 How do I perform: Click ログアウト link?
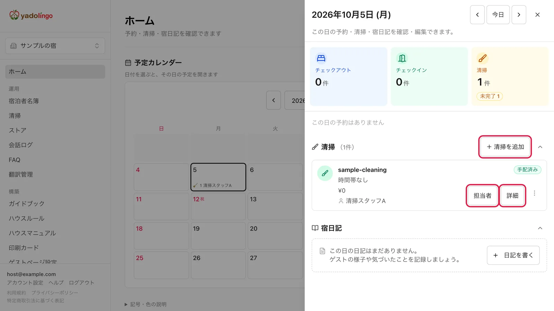pyautogui.click(x=81, y=283)
